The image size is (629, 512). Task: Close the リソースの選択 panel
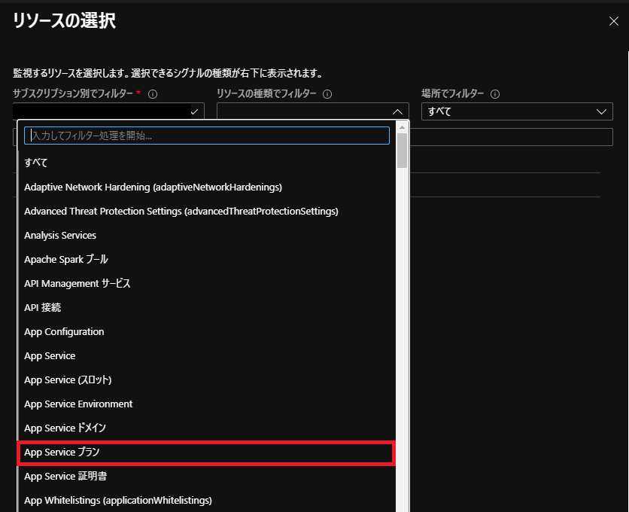(x=613, y=21)
